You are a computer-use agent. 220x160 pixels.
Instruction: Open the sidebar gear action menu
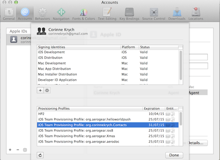pyautogui.click(x=25, y=150)
